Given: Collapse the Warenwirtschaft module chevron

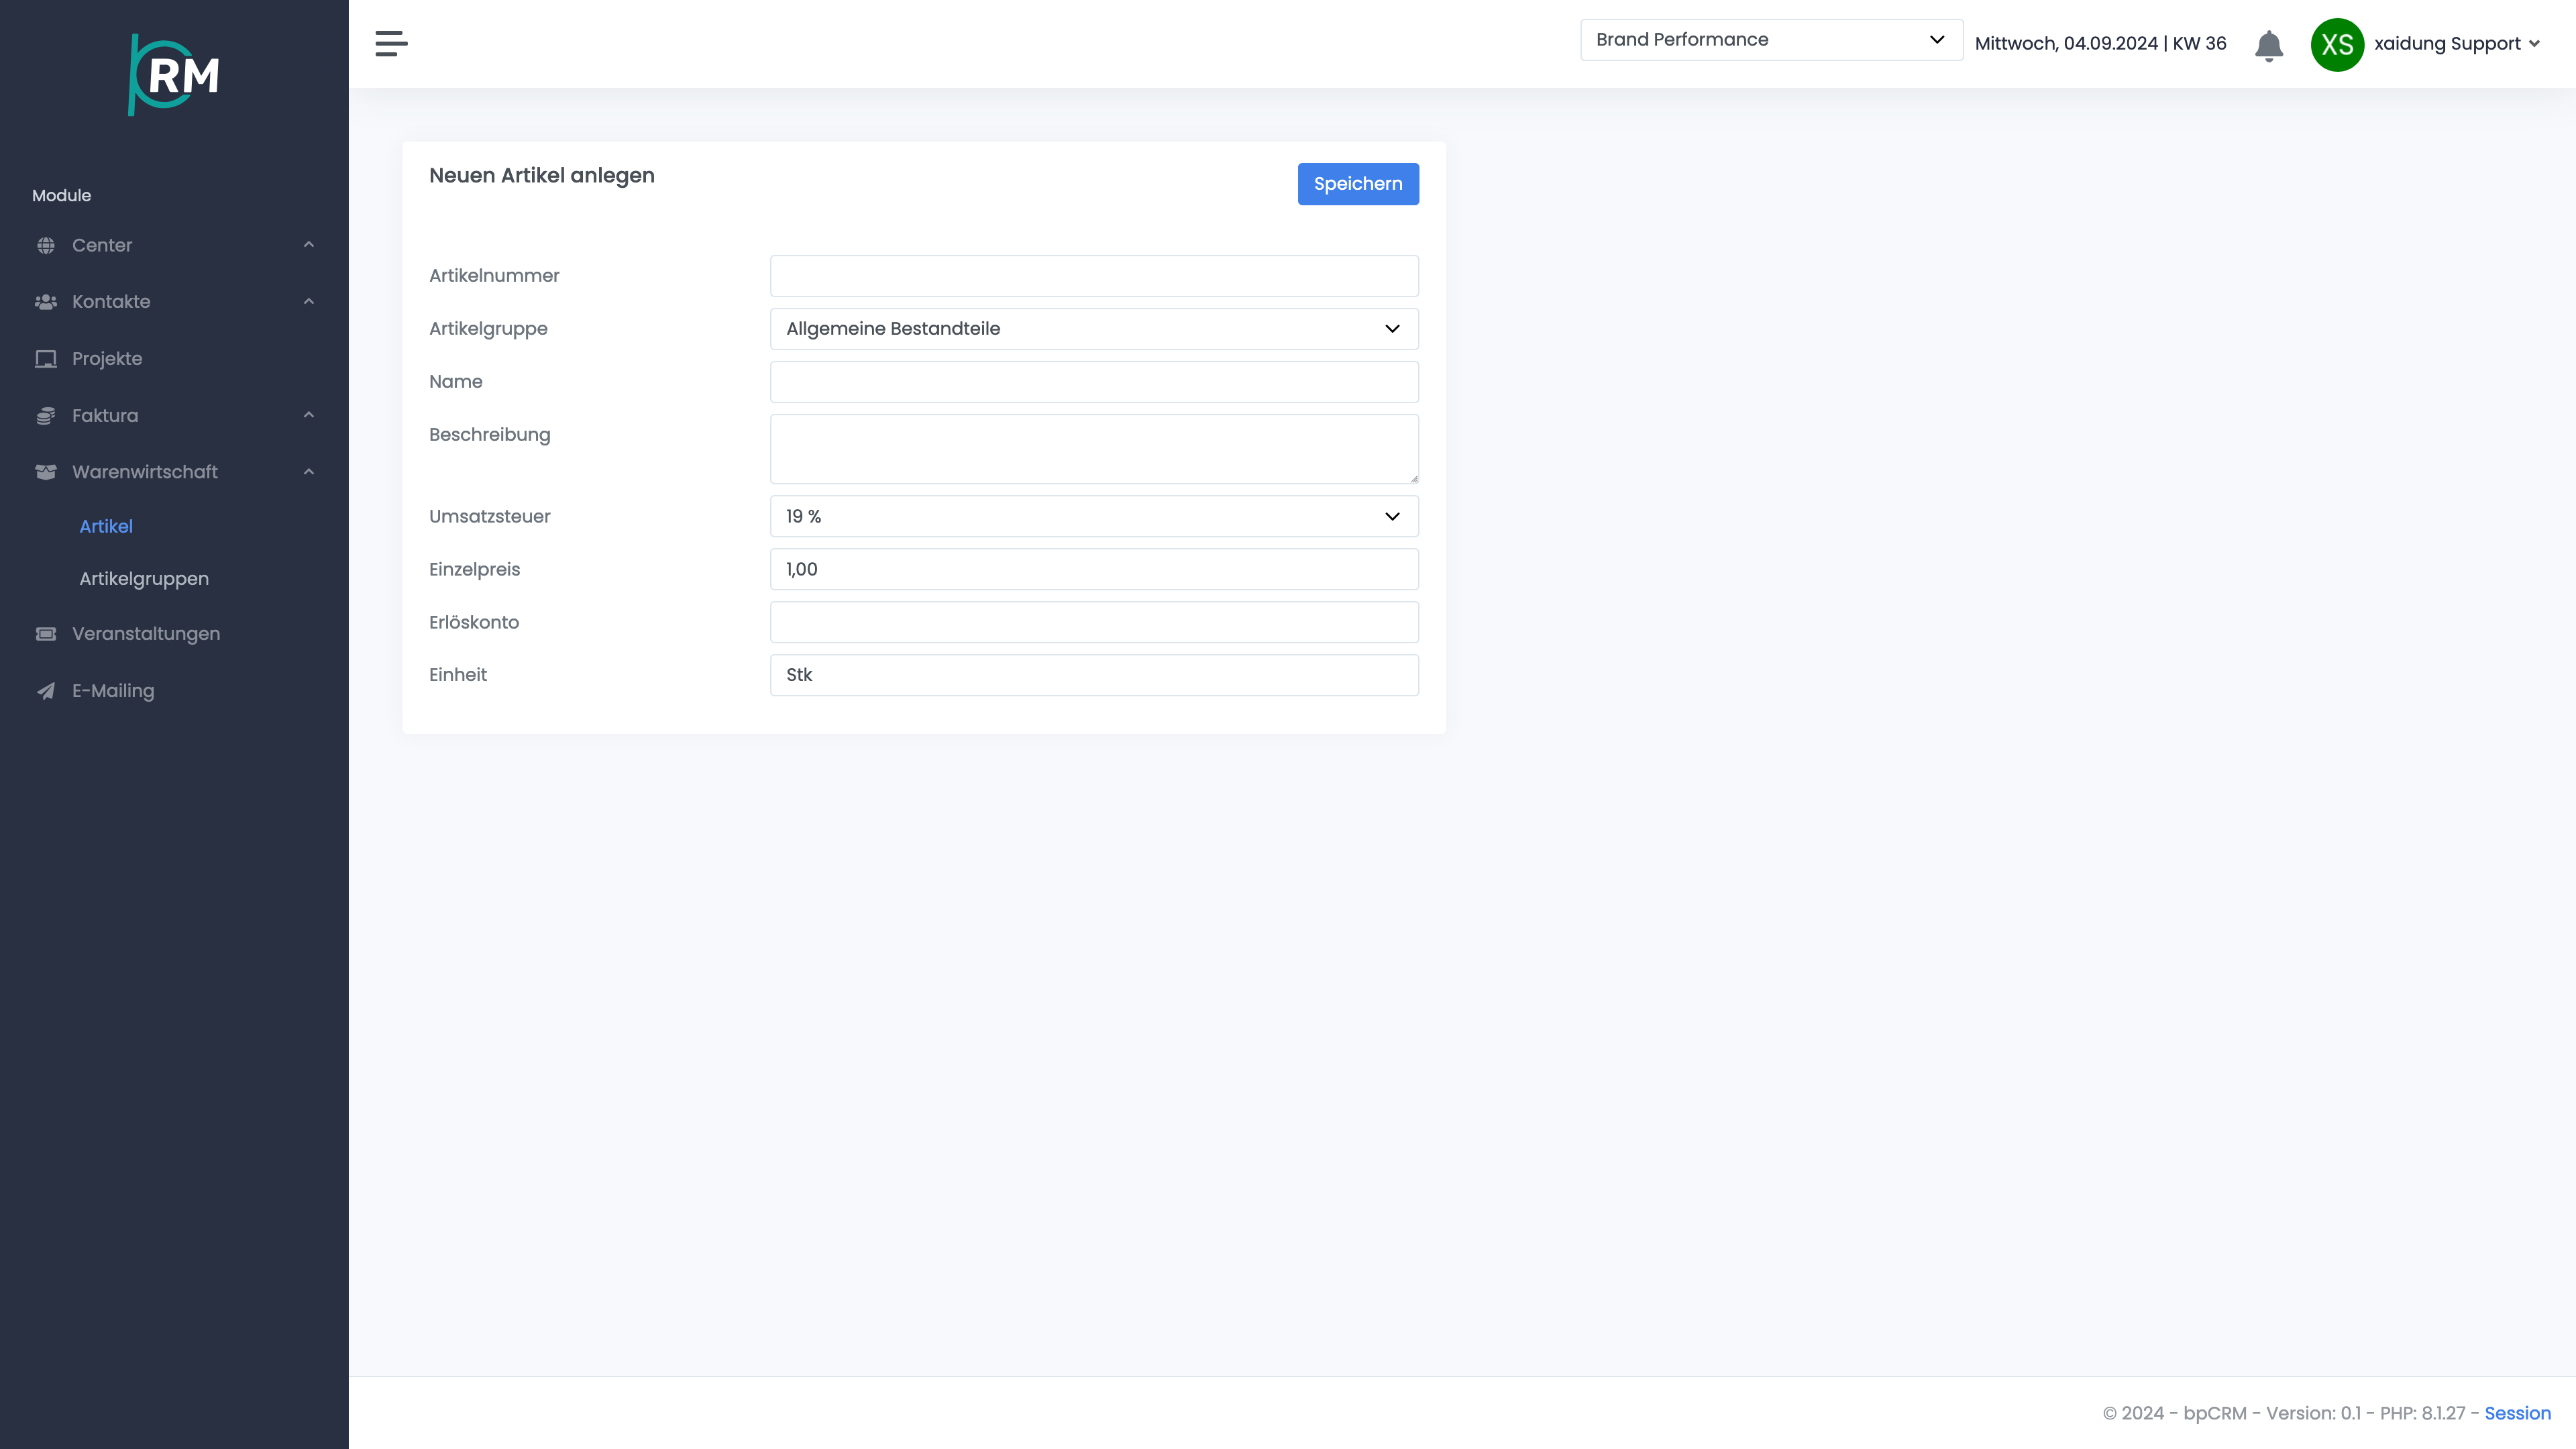Looking at the screenshot, I should (x=309, y=472).
